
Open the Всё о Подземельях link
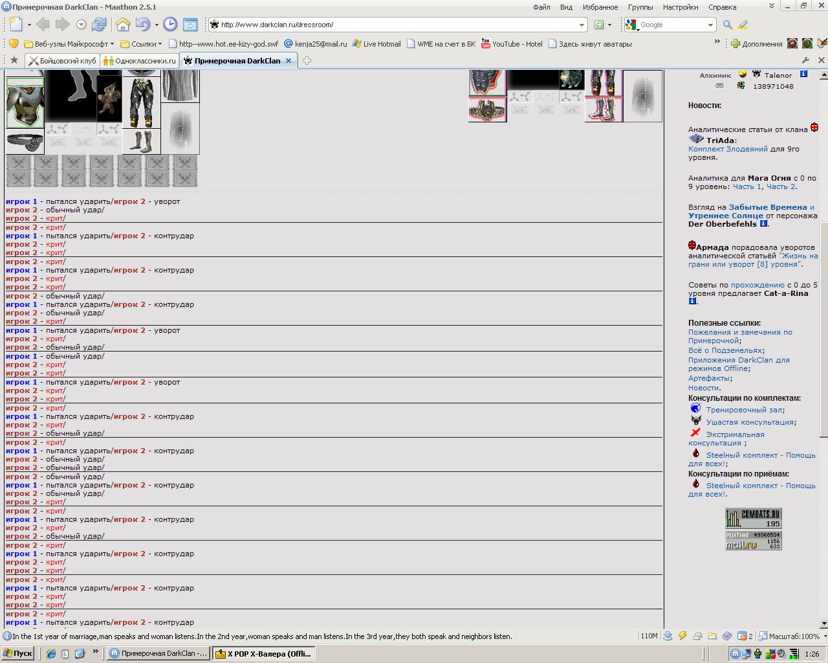pos(725,350)
